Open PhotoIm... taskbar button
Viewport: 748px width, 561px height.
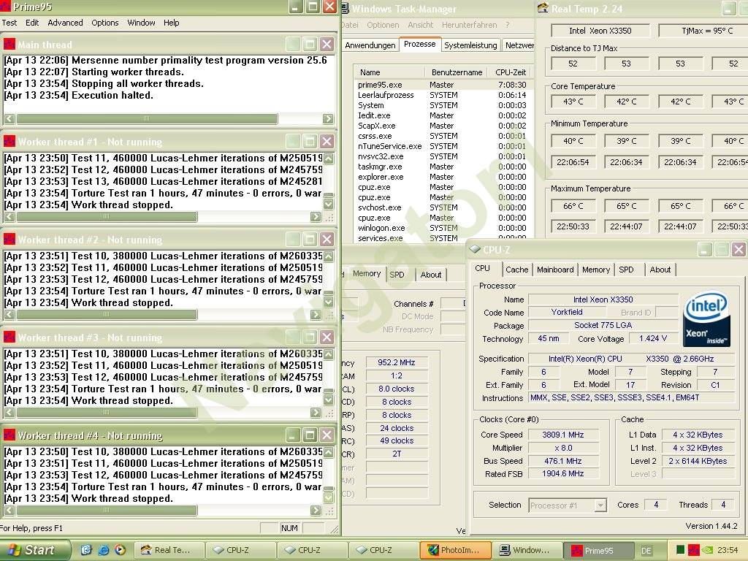coord(455,550)
